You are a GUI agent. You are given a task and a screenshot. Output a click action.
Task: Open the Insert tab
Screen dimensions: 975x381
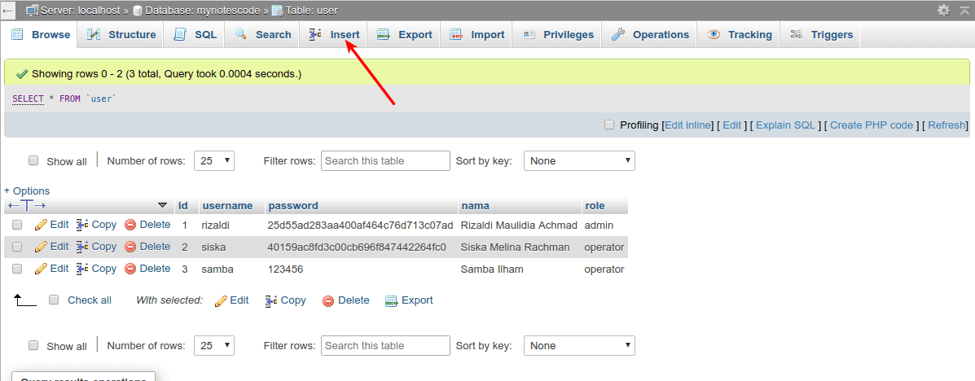pyautogui.click(x=335, y=35)
